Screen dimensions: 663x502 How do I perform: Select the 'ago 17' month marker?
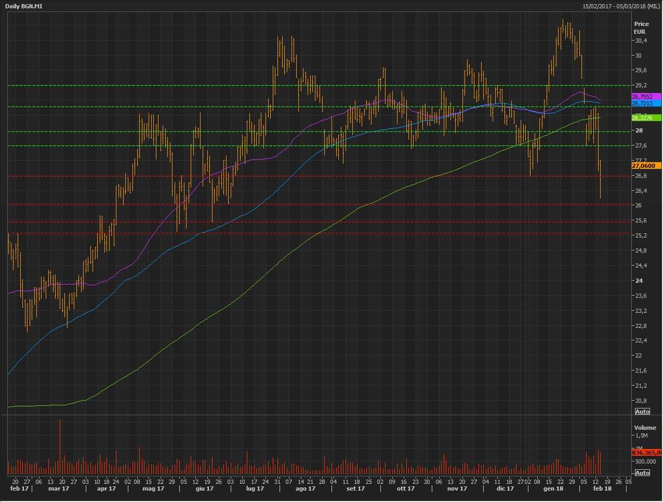pyautogui.click(x=305, y=488)
